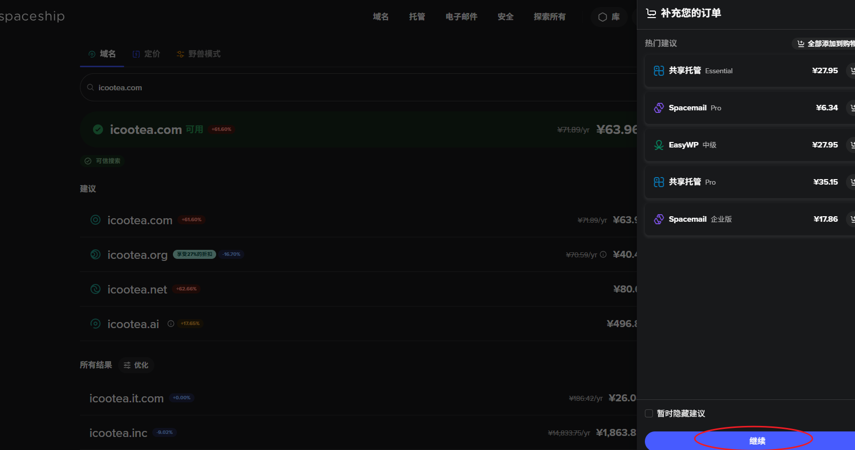
Task: Click the green checkmark beside icootea.com 可用
Action: click(98, 129)
